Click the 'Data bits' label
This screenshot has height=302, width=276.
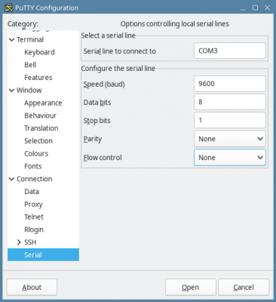[x=97, y=102]
